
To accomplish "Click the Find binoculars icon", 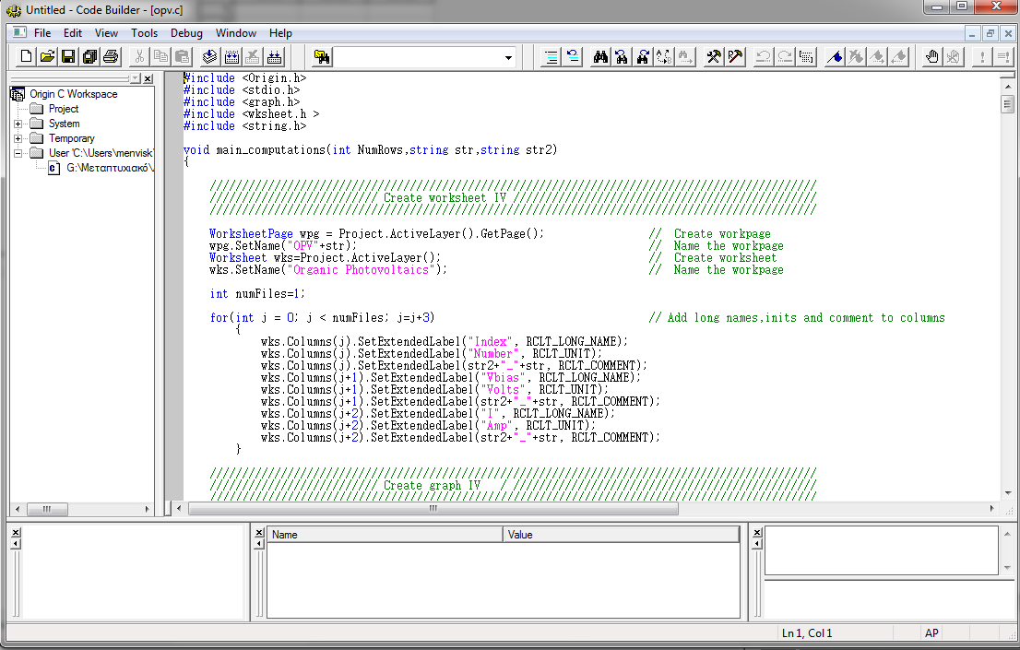I will click(x=600, y=56).
